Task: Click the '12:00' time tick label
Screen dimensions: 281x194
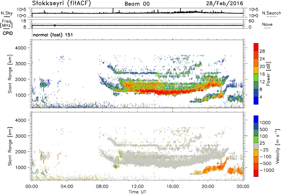Action: click(137, 187)
